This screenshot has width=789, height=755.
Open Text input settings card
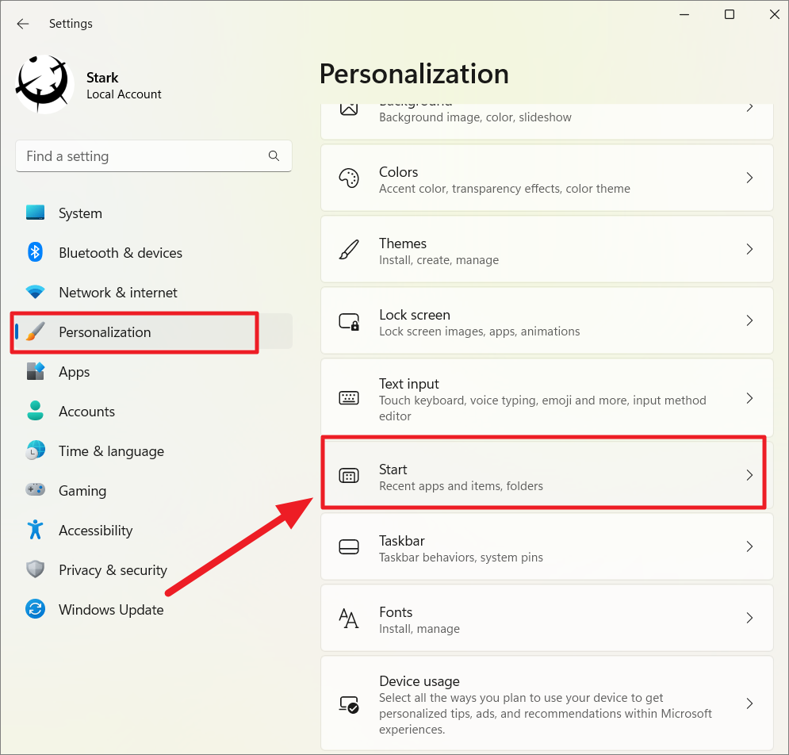tap(547, 398)
